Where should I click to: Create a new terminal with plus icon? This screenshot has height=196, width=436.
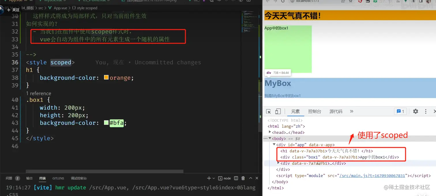tap(209, 178)
